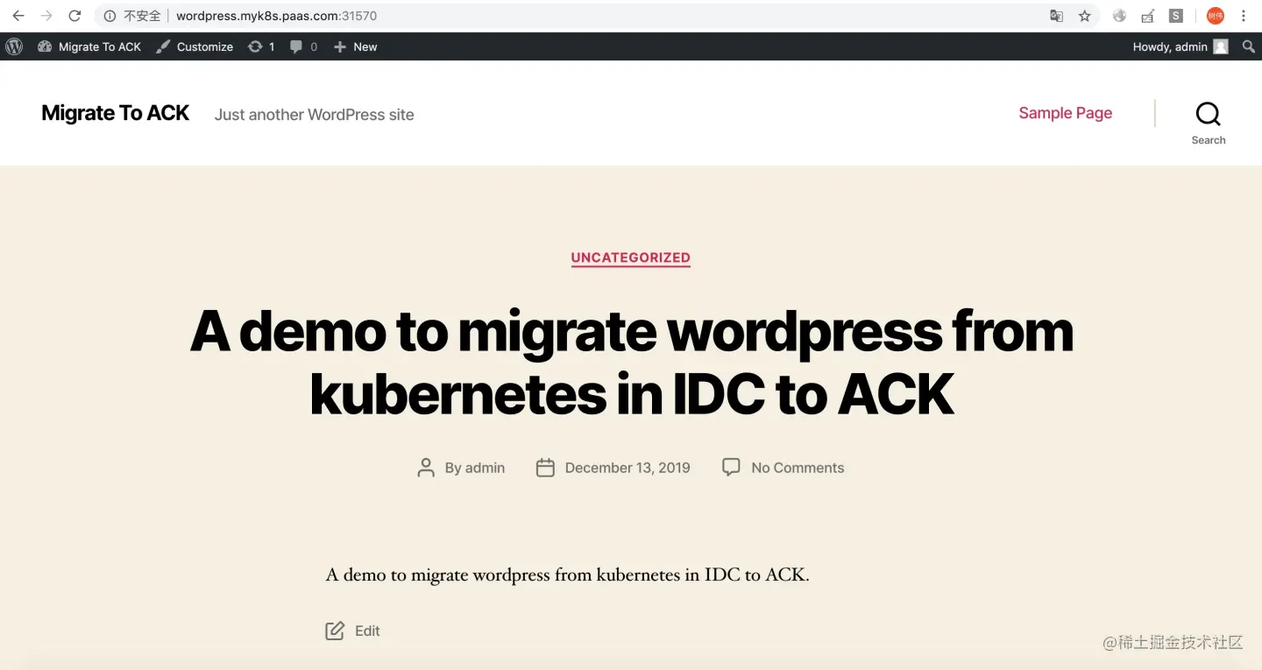Image resolution: width=1262 pixels, height=670 pixels.
Task: Click the No Comments link
Action: 798,468
